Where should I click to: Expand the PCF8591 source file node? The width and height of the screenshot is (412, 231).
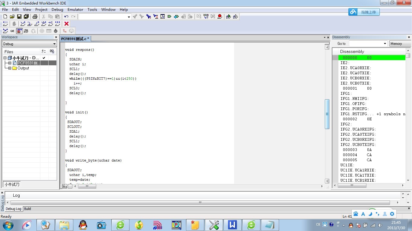[10, 63]
